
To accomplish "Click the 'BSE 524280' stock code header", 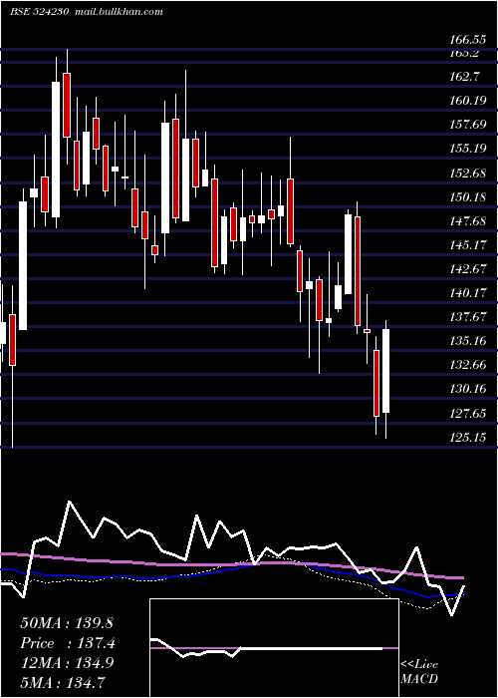I will 39,12.
